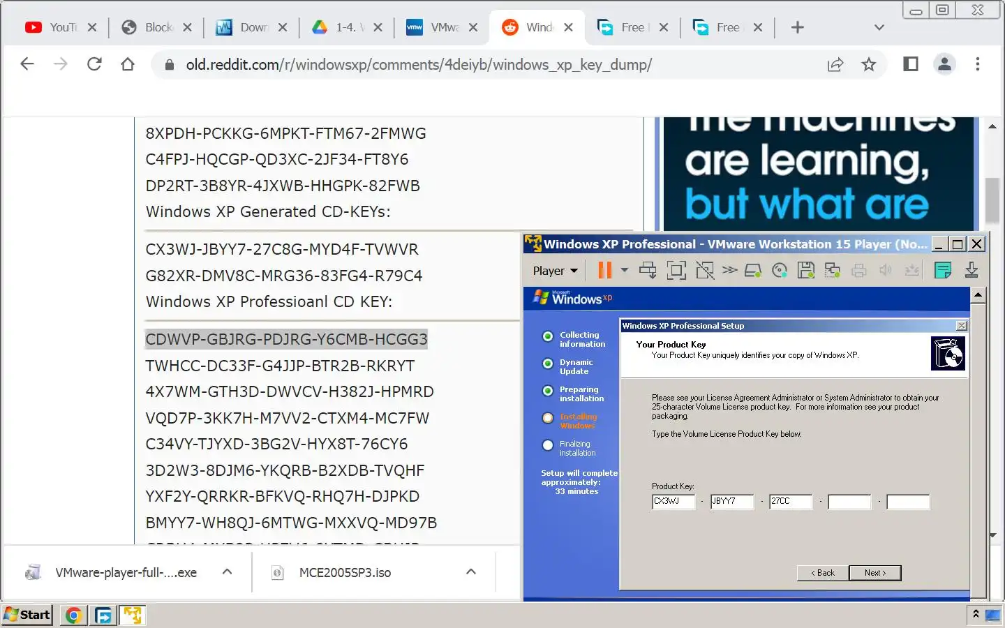The width and height of the screenshot is (1005, 628).
Task: Click VMware Player icon in taskbar
Action: tap(132, 615)
